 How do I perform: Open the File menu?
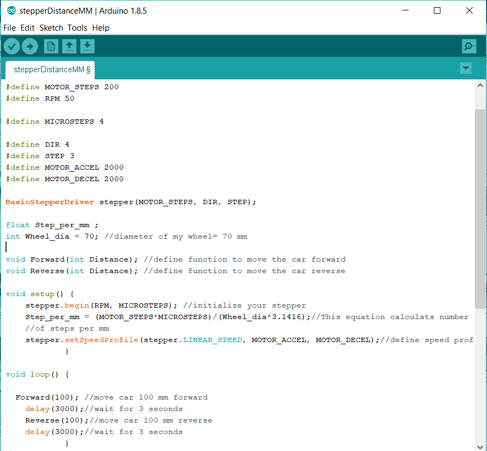coord(10,28)
